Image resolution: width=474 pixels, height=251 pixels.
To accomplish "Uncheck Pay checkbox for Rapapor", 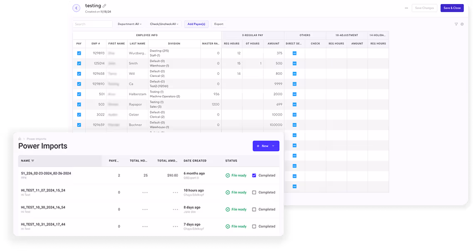I will tap(79, 104).
